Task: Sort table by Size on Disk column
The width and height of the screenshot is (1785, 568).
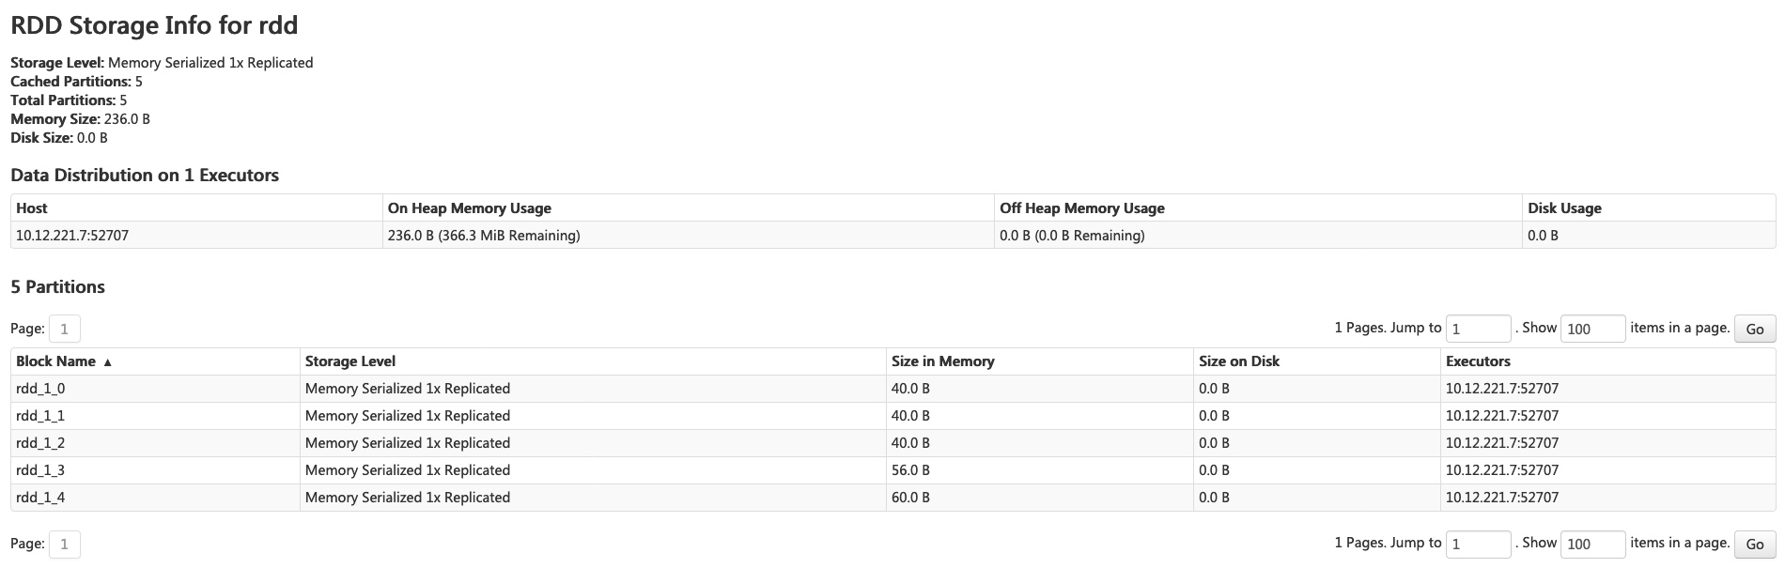Action: [x=1238, y=361]
